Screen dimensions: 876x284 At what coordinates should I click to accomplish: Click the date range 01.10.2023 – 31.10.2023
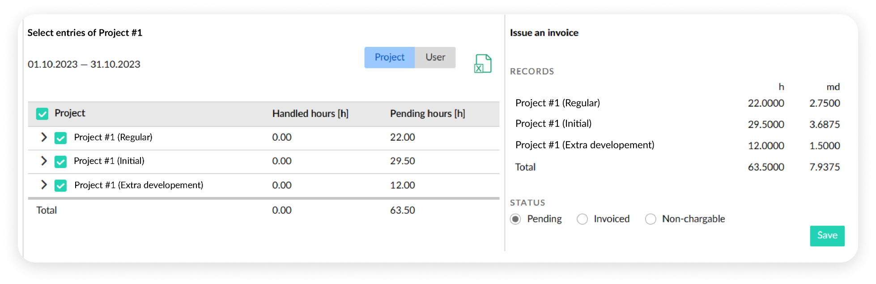point(84,64)
